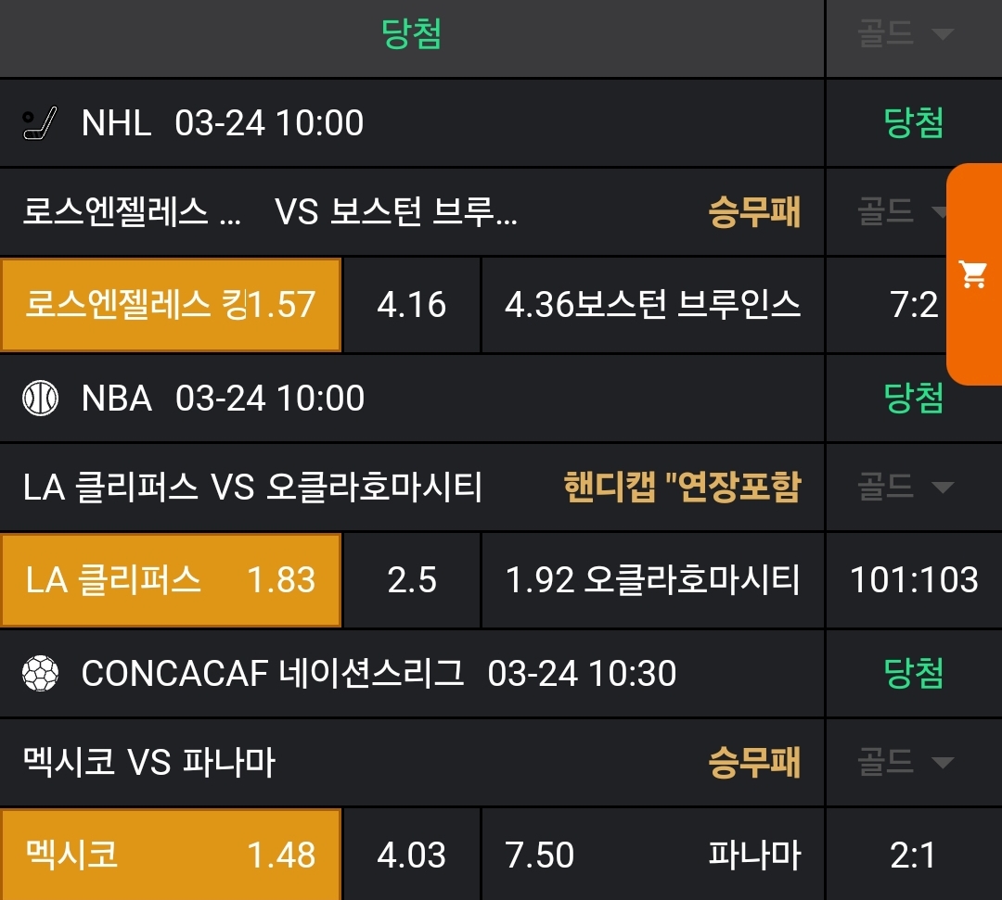Pick 오클라호마시티 1.92 odds
1002x900 pixels.
tap(652, 580)
